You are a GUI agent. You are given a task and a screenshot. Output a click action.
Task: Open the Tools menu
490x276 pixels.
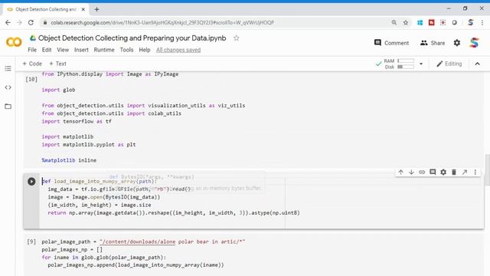click(x=126, y=50)
